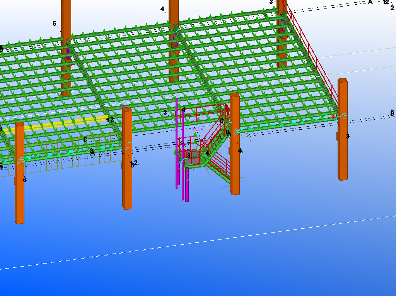Select the cyan connection symbol on right-front column

coord(341,115)
